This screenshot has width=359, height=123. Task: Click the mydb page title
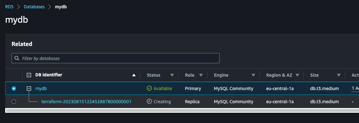[16, 20]
